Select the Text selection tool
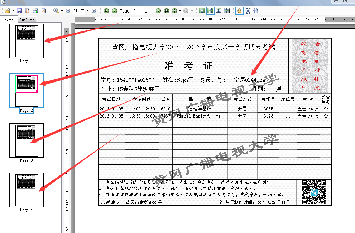Image resolution: width=355 pixels, height=233 pixels. point(248,11)
